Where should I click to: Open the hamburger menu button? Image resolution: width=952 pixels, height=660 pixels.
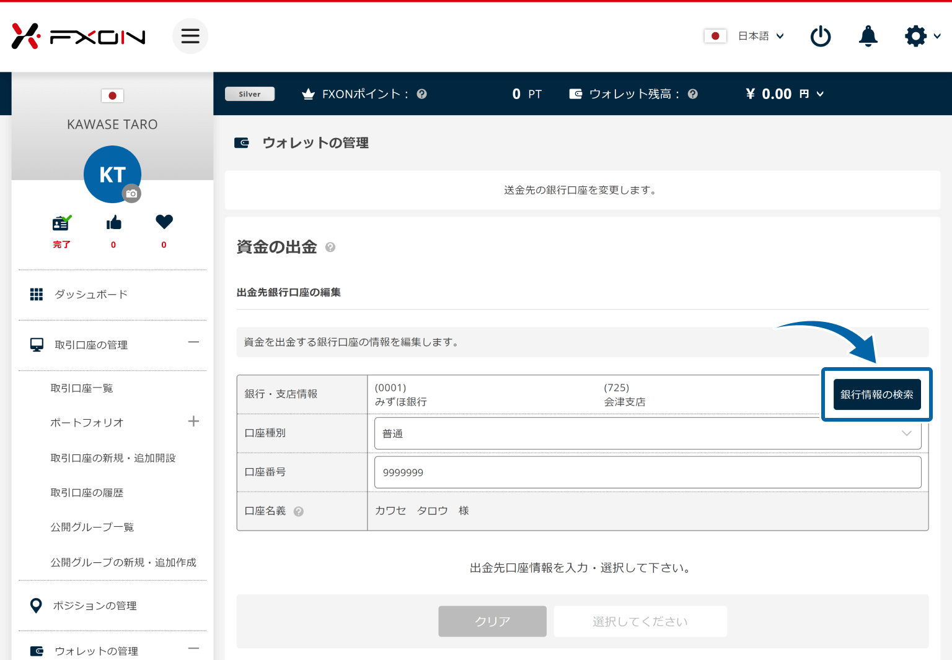pyautogui.click(x=190, y=36)
